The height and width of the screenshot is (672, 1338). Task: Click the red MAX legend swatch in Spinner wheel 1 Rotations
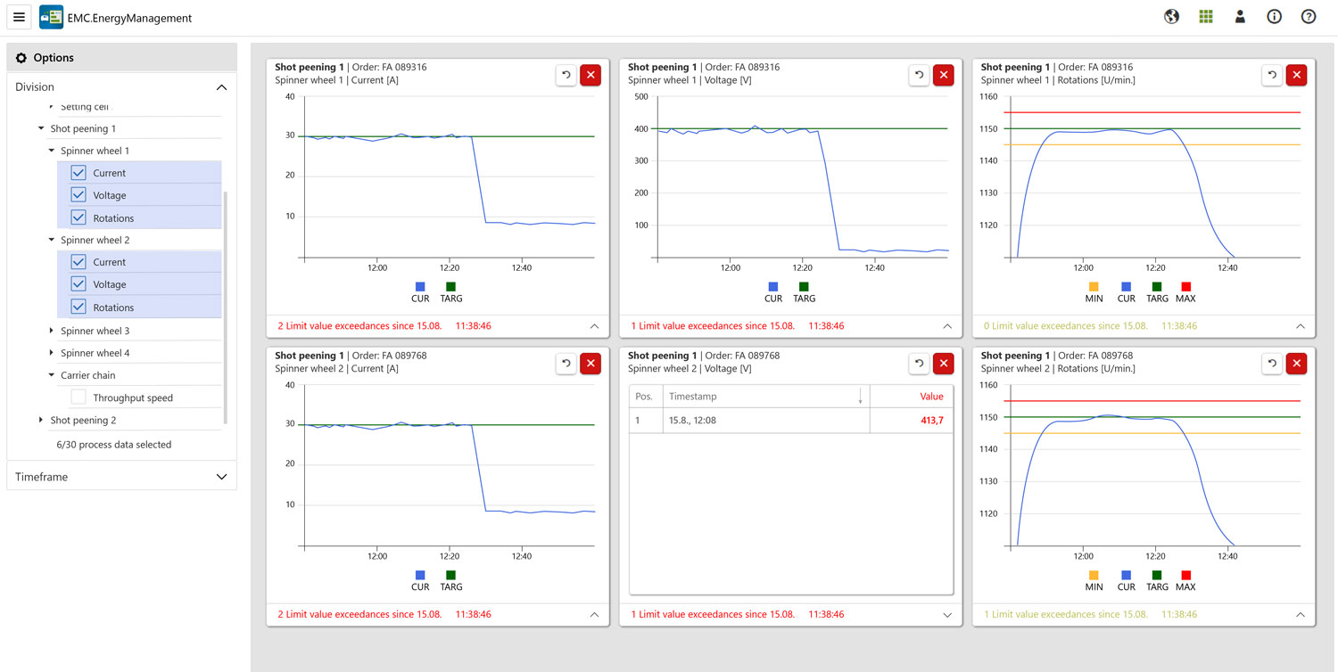coord(1185,287)
